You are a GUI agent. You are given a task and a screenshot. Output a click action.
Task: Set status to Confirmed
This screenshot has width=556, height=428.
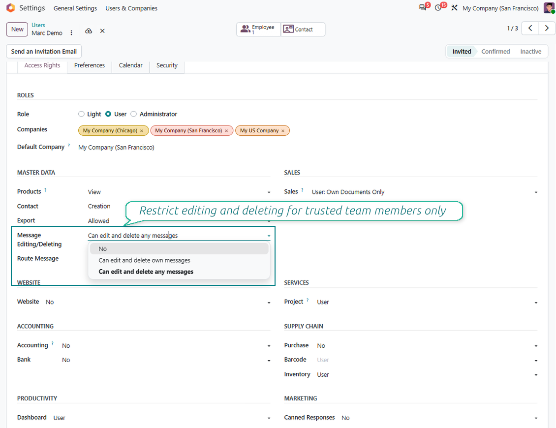(x=495, y=52)
